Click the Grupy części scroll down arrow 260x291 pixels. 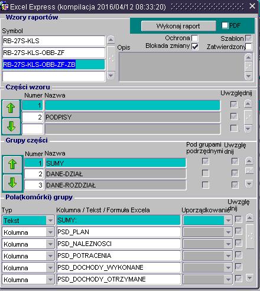[x=249, y=184]
